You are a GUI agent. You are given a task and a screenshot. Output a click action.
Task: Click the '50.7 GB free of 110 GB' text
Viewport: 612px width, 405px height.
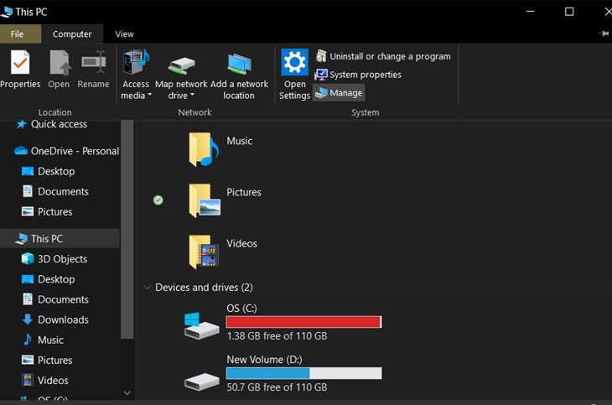pyautogui.click(x=277, y=387)
